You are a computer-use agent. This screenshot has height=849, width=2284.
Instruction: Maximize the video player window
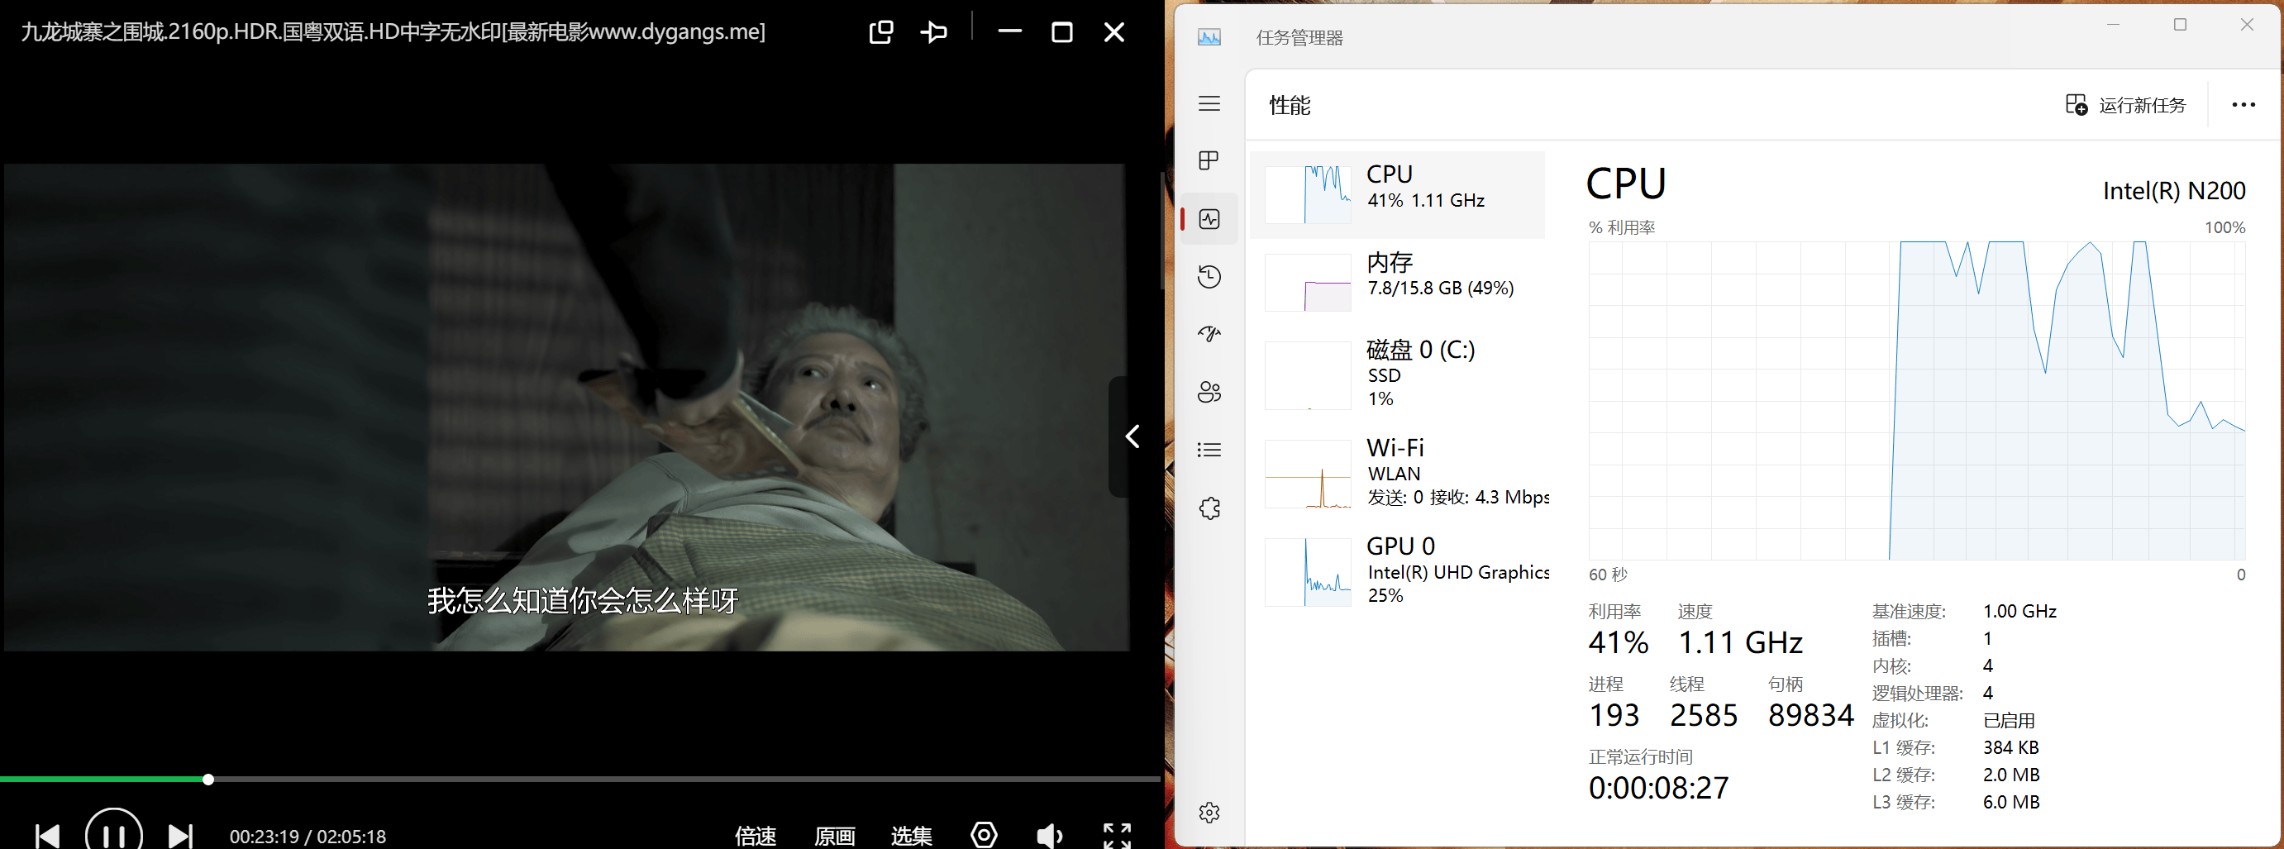[1061, 32]
